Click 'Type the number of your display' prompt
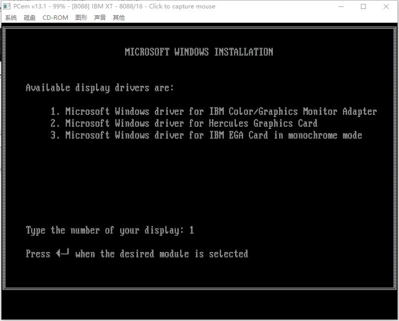 tap(105, 230)
